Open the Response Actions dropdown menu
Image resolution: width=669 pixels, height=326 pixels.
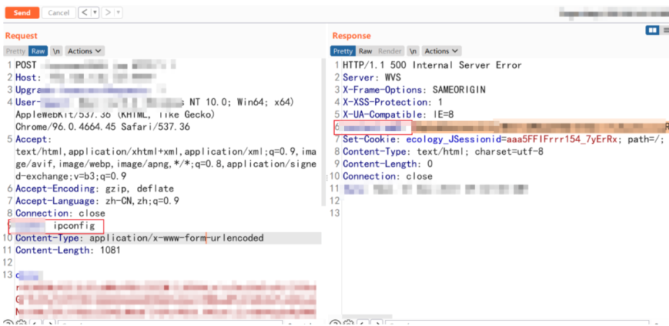pyautogui.click(x=442, y=51)
